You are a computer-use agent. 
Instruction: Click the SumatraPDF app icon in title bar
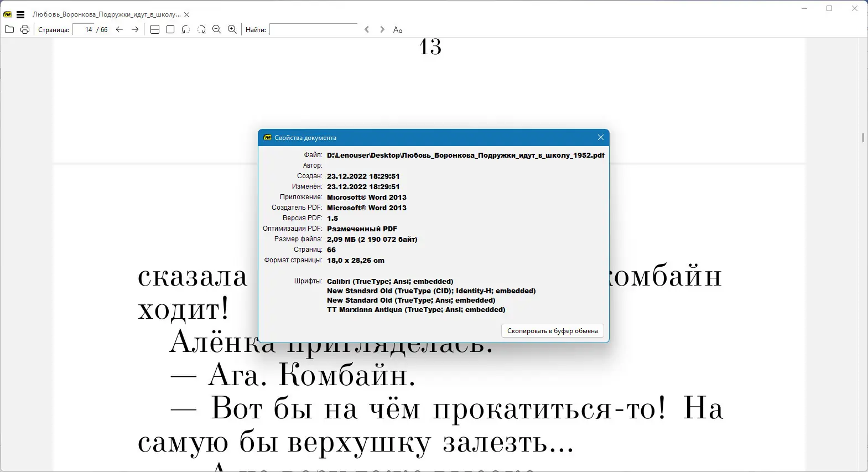pyautogui.click(x=8, y=14)
